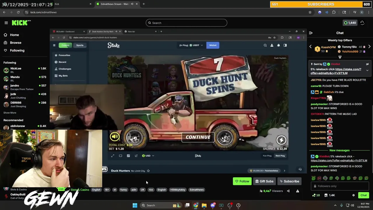This screenshot has width=373, height=210.
Task: Show hidden system tray icons
Action: click(x=335, y=205)
